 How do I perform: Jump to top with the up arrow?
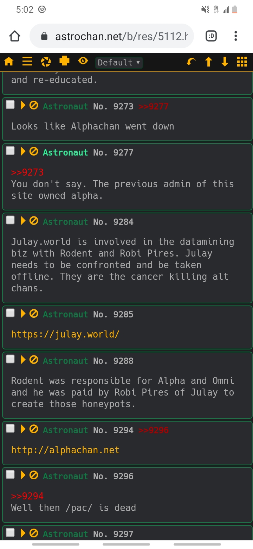click(x=209, y=62)
